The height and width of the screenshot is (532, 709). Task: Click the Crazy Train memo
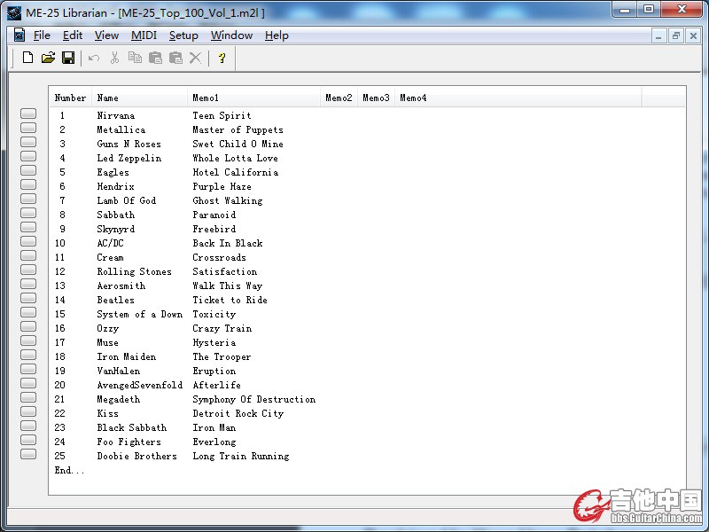(222, 329)
